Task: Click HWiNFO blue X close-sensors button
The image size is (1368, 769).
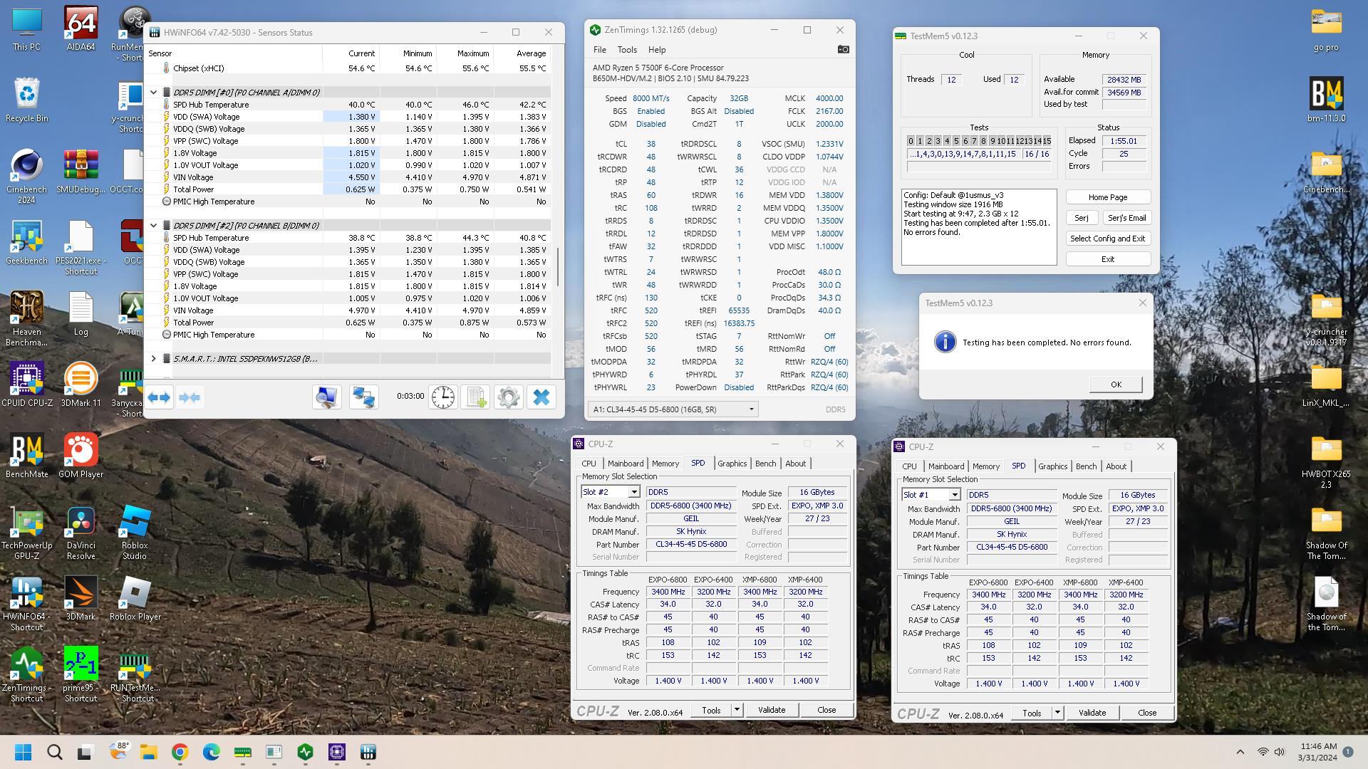Action: pos(541,397)
